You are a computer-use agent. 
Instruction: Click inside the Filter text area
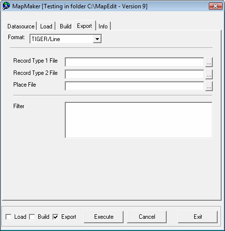coord(139,120)
